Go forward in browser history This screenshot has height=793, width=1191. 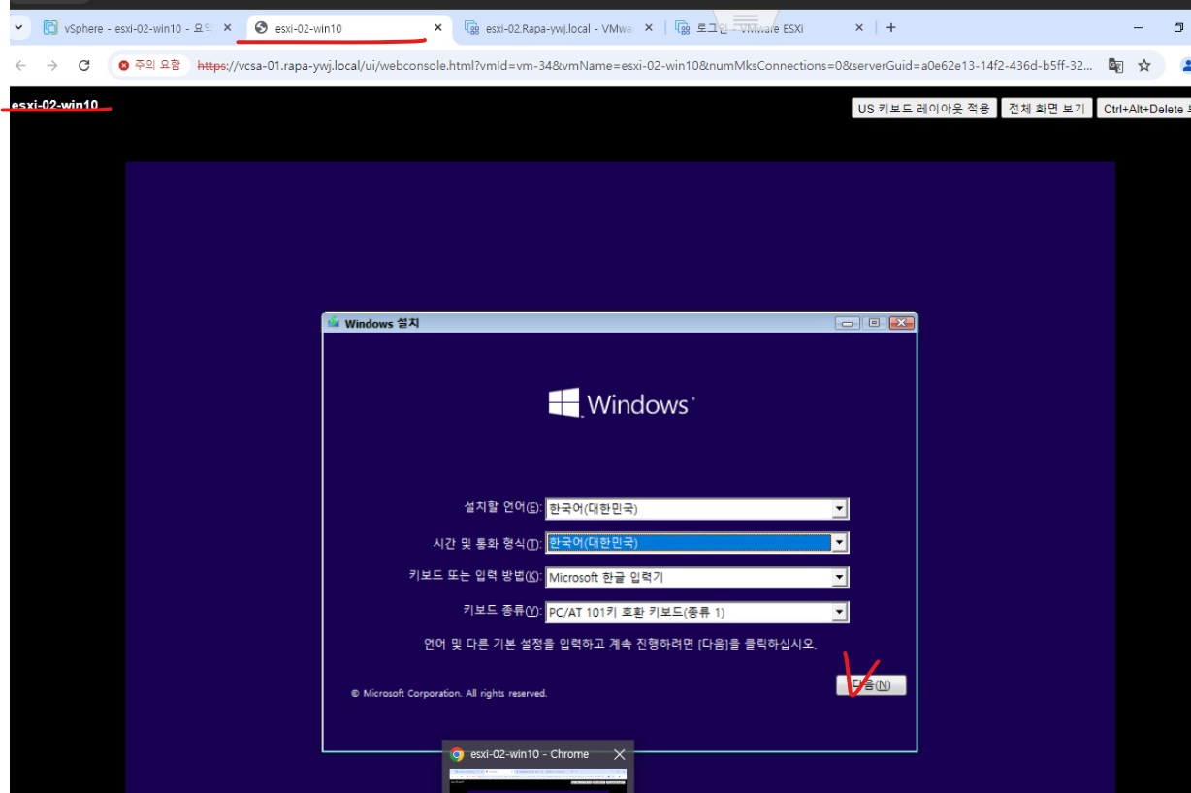point(52,65)
